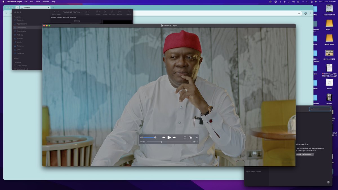Viewport: 338px width, 190px height.
Task: Select the MI010447.CR3 file thumbnail on the desktop
Action: (x=329, y=53)
